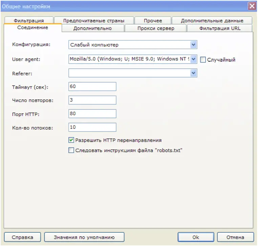
Task: Expand the Конфигурация dropdown list
Action: pyautogui.click(x=193, y=45)
